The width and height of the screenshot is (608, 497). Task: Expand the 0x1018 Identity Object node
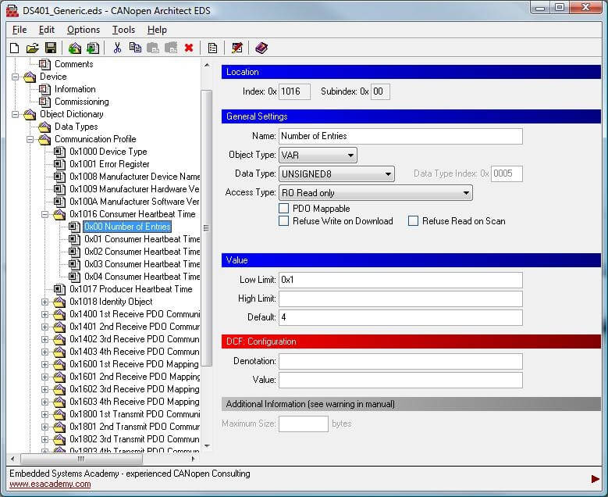pyautogui.click(x=45, y=302)
